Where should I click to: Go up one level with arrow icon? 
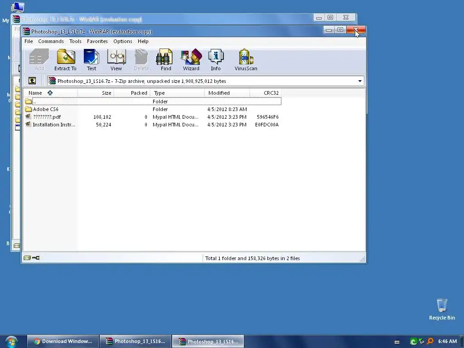32,81
